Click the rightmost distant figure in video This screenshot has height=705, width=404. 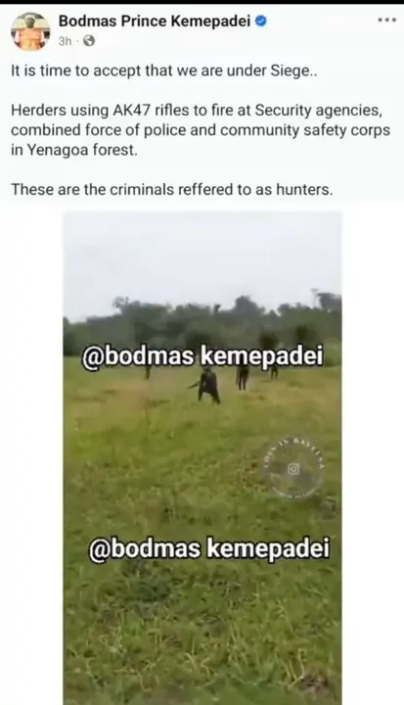274,371
